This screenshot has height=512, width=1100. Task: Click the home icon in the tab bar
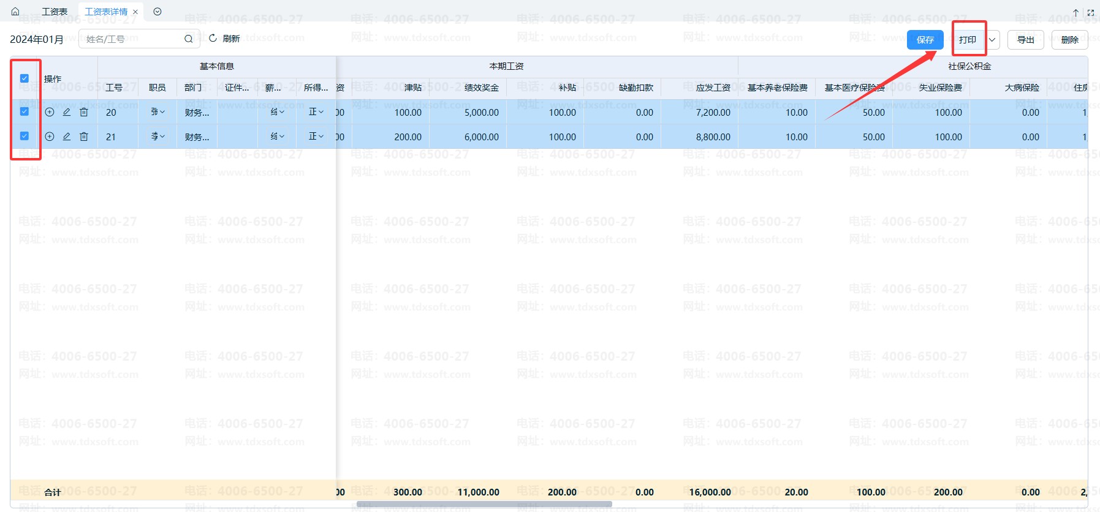pos(15,12)
